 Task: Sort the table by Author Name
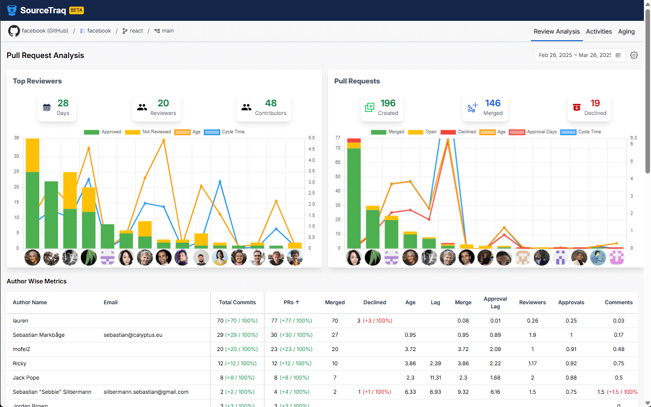pos(29,302)
